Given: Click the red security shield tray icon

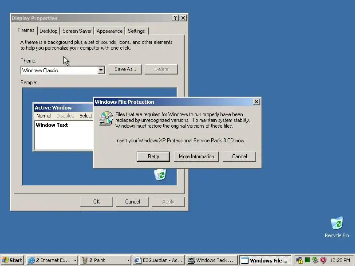Looking at the screenshot, I should tap(323, 260).
